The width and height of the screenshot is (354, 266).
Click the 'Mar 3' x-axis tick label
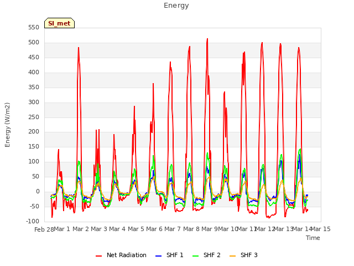[x=99, y=229]
